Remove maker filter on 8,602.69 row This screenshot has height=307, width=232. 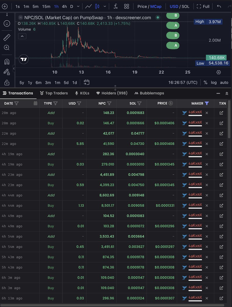tap(207, 195)
